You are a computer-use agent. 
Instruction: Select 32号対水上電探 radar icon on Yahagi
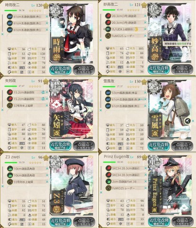pos(10,105)
